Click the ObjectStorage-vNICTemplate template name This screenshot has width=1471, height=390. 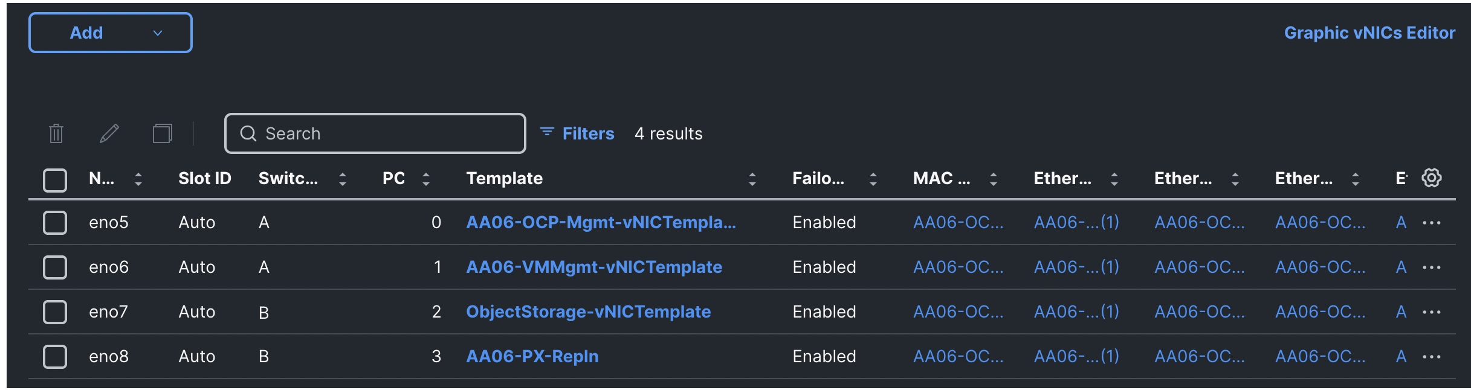[588, 312]
